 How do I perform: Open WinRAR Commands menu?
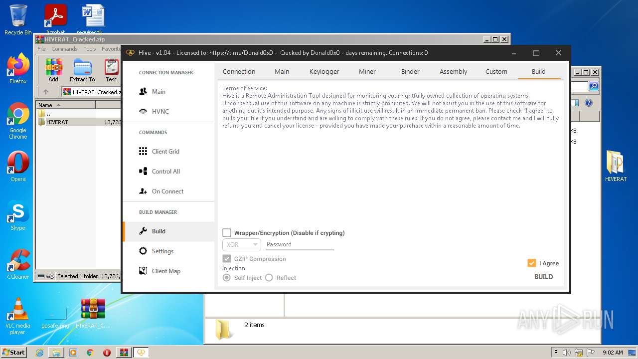[x=64, y=49]
